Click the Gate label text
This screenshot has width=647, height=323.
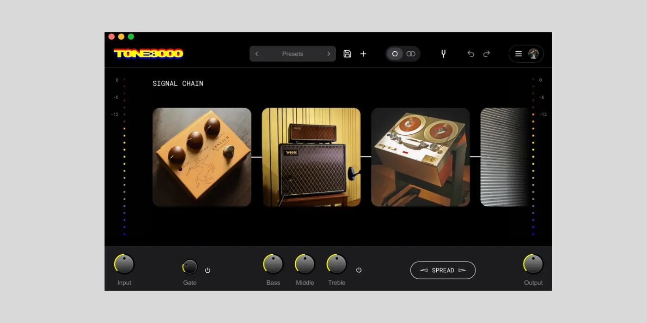(190, 283)
